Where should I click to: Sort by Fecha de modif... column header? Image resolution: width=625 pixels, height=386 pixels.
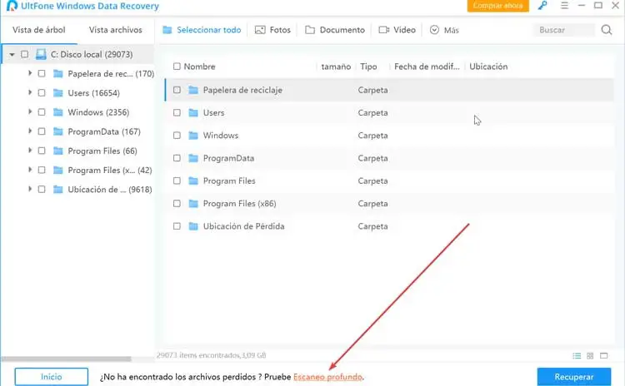click(x=427, y=67)
